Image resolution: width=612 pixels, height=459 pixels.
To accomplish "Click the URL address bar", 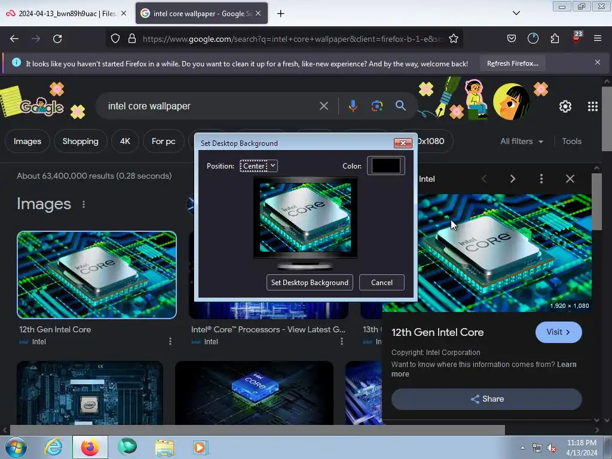I will 293,39.
